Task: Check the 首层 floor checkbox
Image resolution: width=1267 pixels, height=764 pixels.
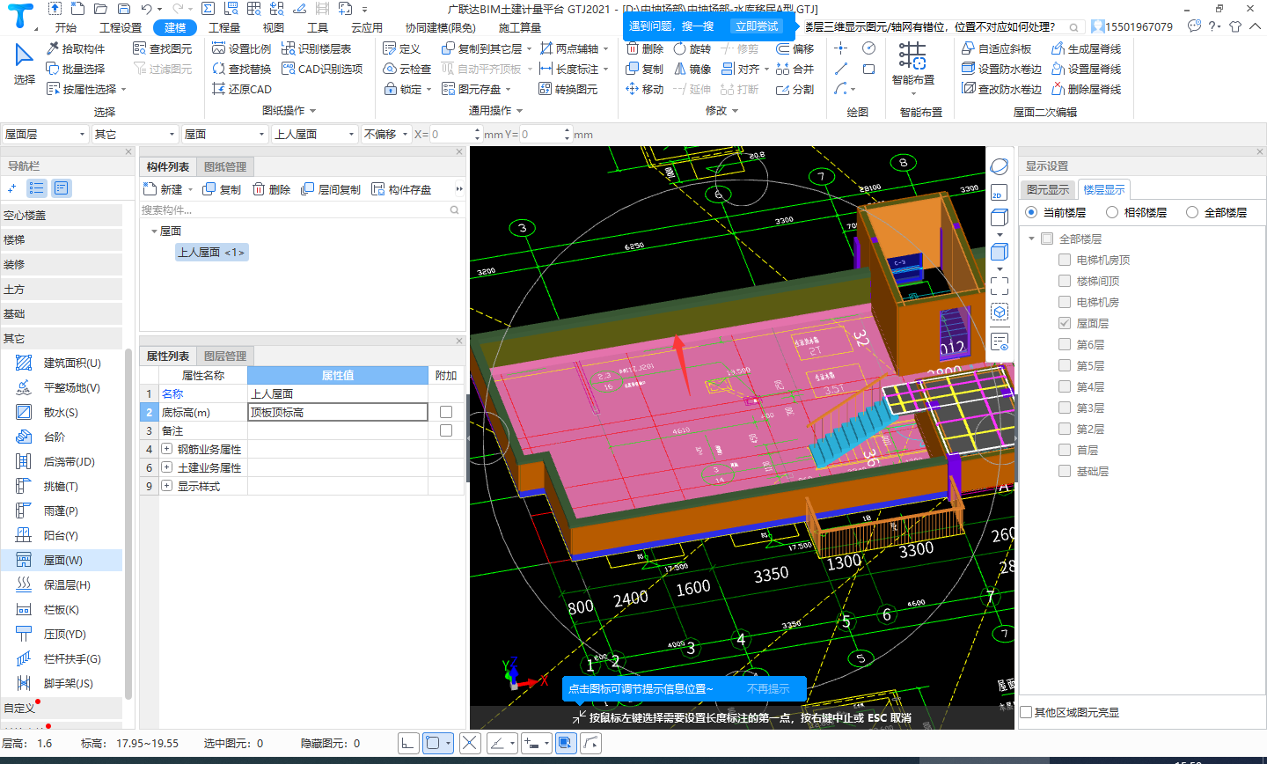Action: 1065,450
